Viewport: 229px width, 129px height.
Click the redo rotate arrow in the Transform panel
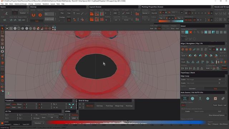click(x=73, y=104)
